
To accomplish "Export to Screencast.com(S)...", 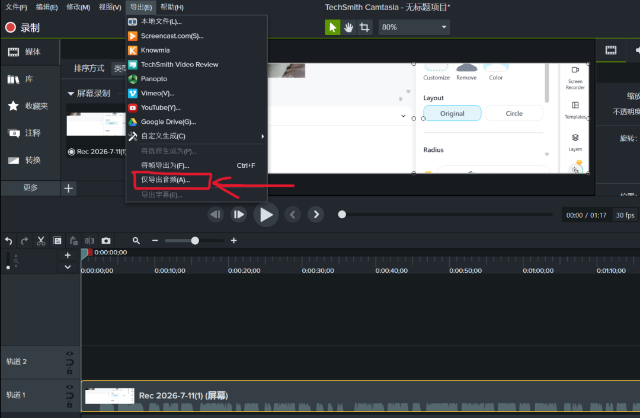I will tap(197, 36).
